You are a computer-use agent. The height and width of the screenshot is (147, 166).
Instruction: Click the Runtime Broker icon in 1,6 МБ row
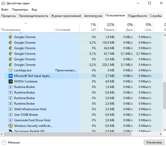[x=11, y=87]
